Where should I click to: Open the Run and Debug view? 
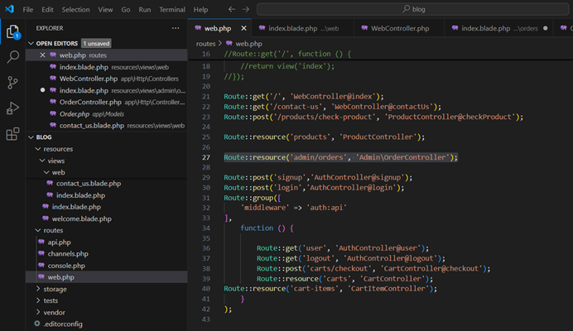[x=13, y=108]
